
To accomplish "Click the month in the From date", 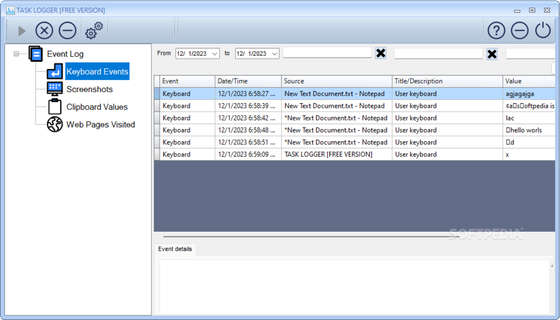I will point(181,53).
